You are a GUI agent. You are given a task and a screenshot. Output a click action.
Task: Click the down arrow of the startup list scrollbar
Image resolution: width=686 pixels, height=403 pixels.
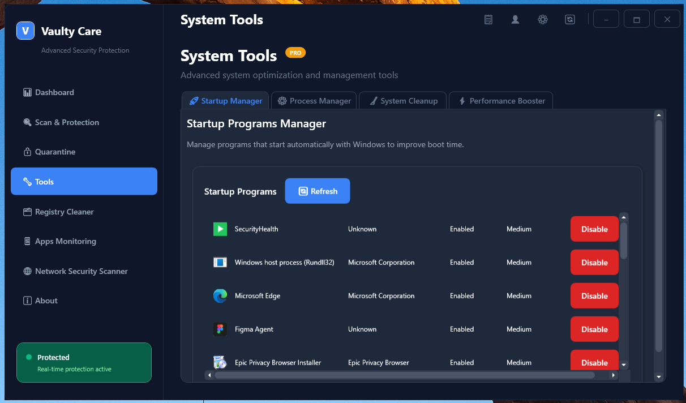[624, 365]
